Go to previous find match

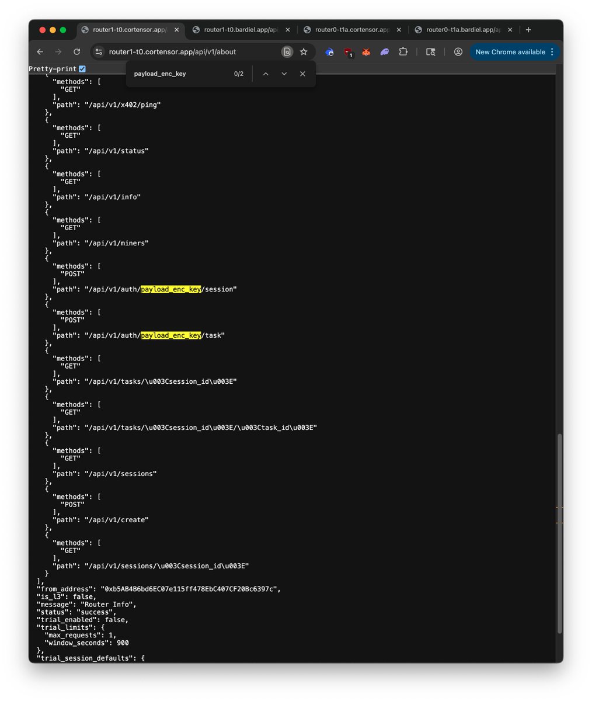266,74
